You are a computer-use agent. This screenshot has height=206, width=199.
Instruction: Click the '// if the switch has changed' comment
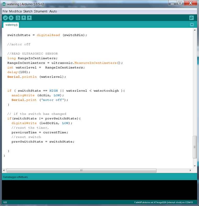[x=37, y=114]
